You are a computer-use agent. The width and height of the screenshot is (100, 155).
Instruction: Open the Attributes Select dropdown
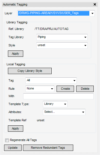64,112
